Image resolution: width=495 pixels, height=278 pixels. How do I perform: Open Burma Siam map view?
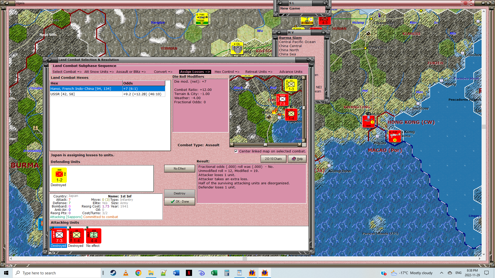290,38
